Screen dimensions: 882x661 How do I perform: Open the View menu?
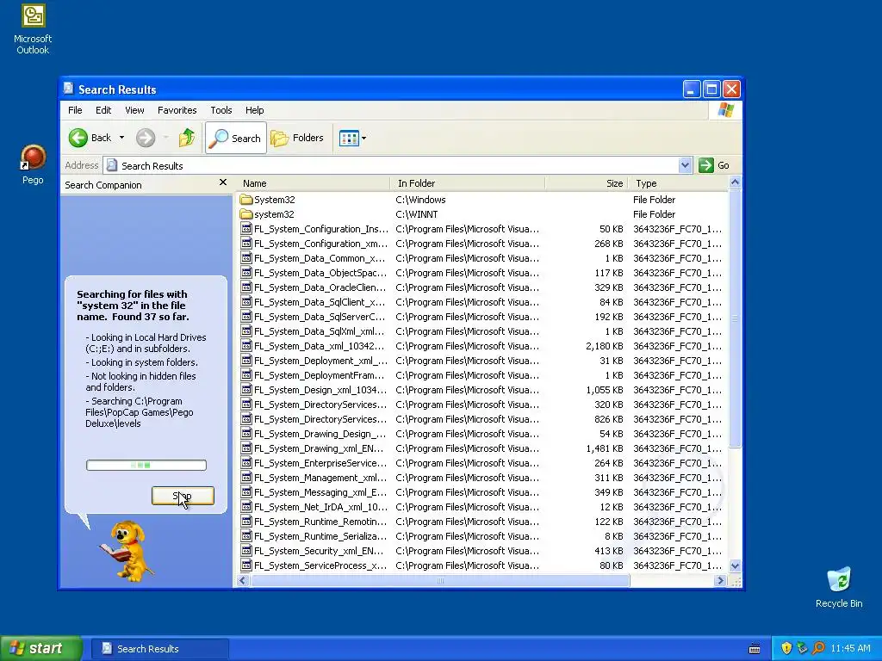134,110
